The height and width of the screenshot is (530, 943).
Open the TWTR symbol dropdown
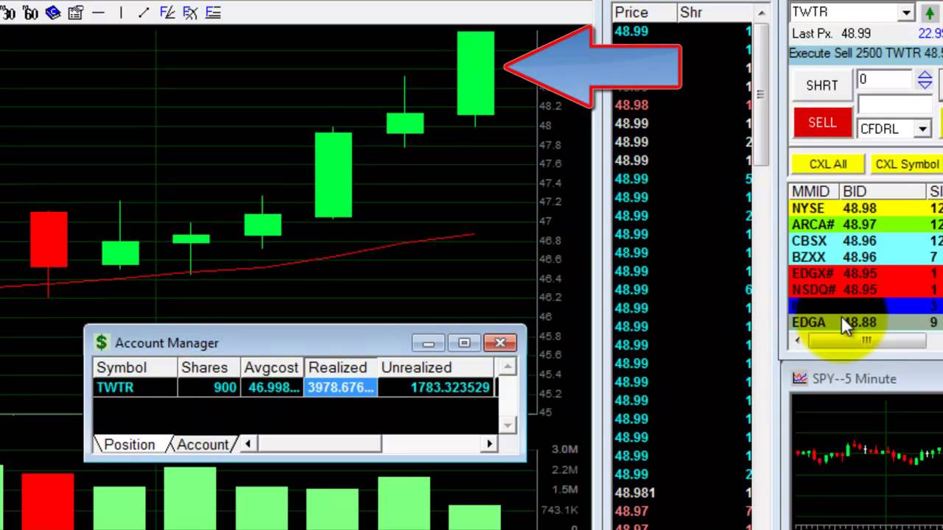906,13
